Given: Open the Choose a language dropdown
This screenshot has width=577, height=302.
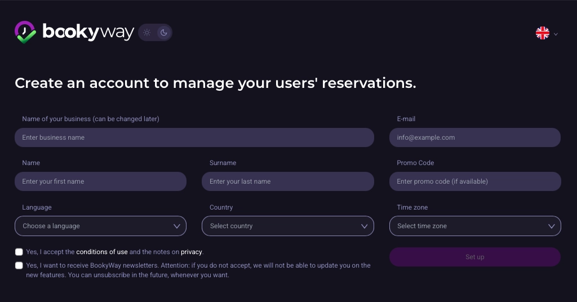Looking at the screenshot, I should point(93,226).
